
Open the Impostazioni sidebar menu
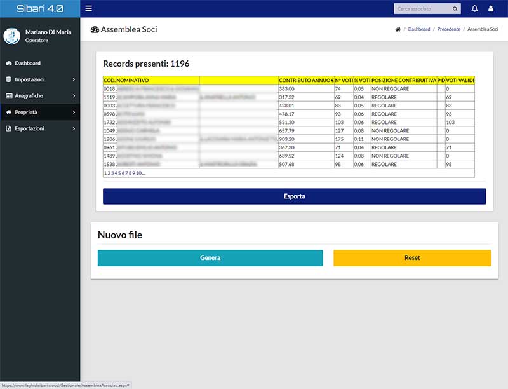point(40,79)
